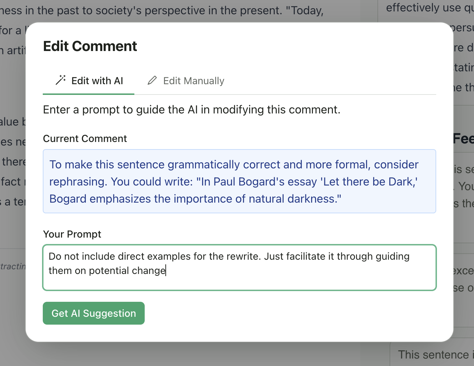The width and height of the screenshot is (474, 366).
Task: Click the instruction text about guiding the AI
Action: coord(192,110)
